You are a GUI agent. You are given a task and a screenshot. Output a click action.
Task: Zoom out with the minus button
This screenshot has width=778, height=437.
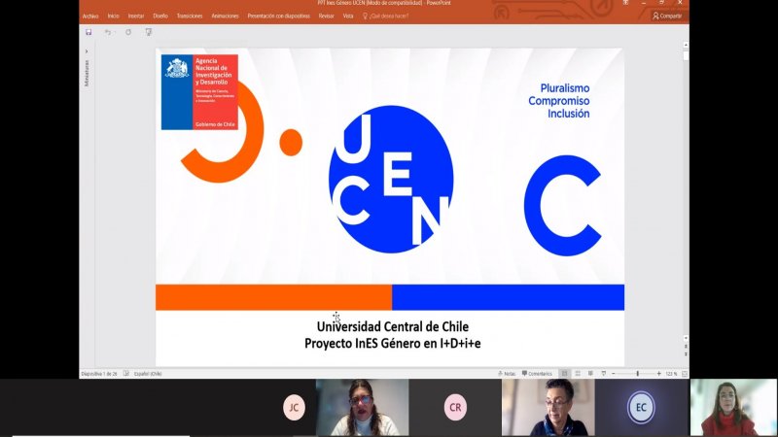click(x=614, y=374)
